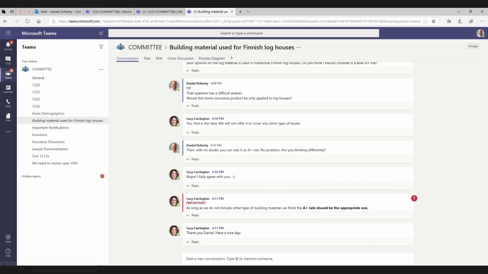Open the Process Diagram tab
The width and height of the screenshot is (488, 274).
(212, 58)
